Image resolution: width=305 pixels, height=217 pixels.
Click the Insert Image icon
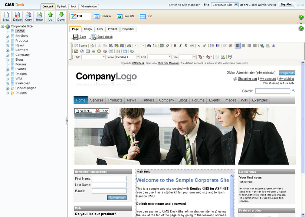pos(76,51)
